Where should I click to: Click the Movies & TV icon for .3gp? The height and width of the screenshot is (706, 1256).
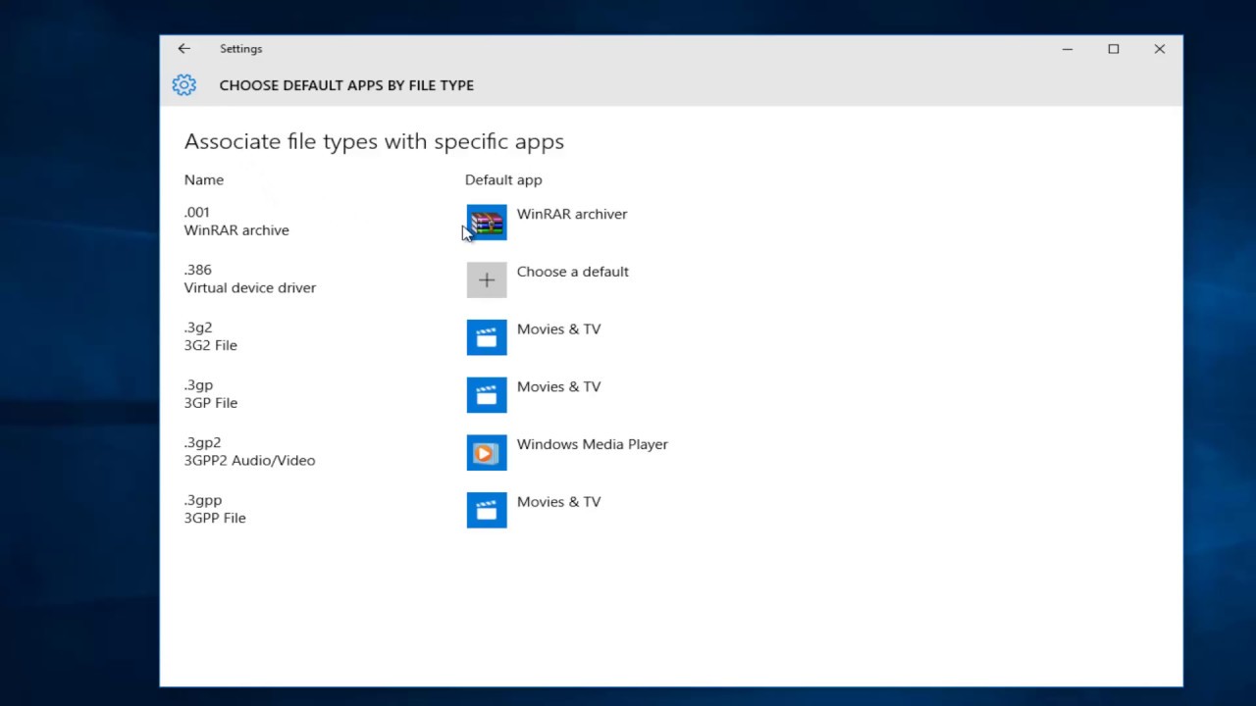click(x=487, y=395)
